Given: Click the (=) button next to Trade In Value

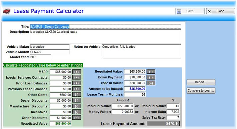Looking at the screenshot, I should (151, 83).
